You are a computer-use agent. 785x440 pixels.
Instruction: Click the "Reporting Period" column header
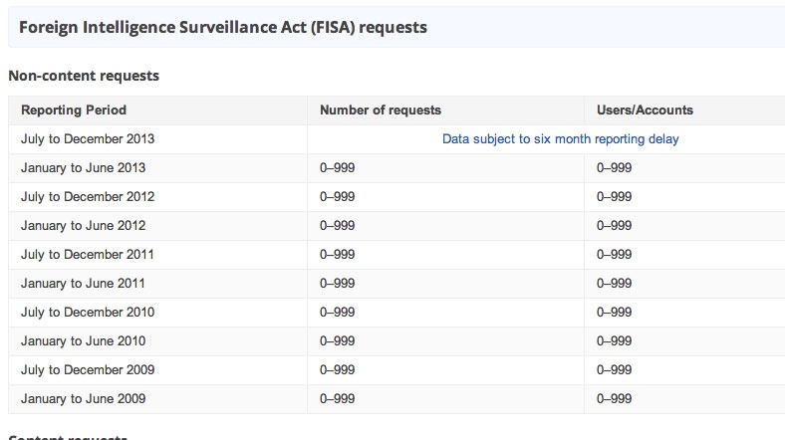74,110
